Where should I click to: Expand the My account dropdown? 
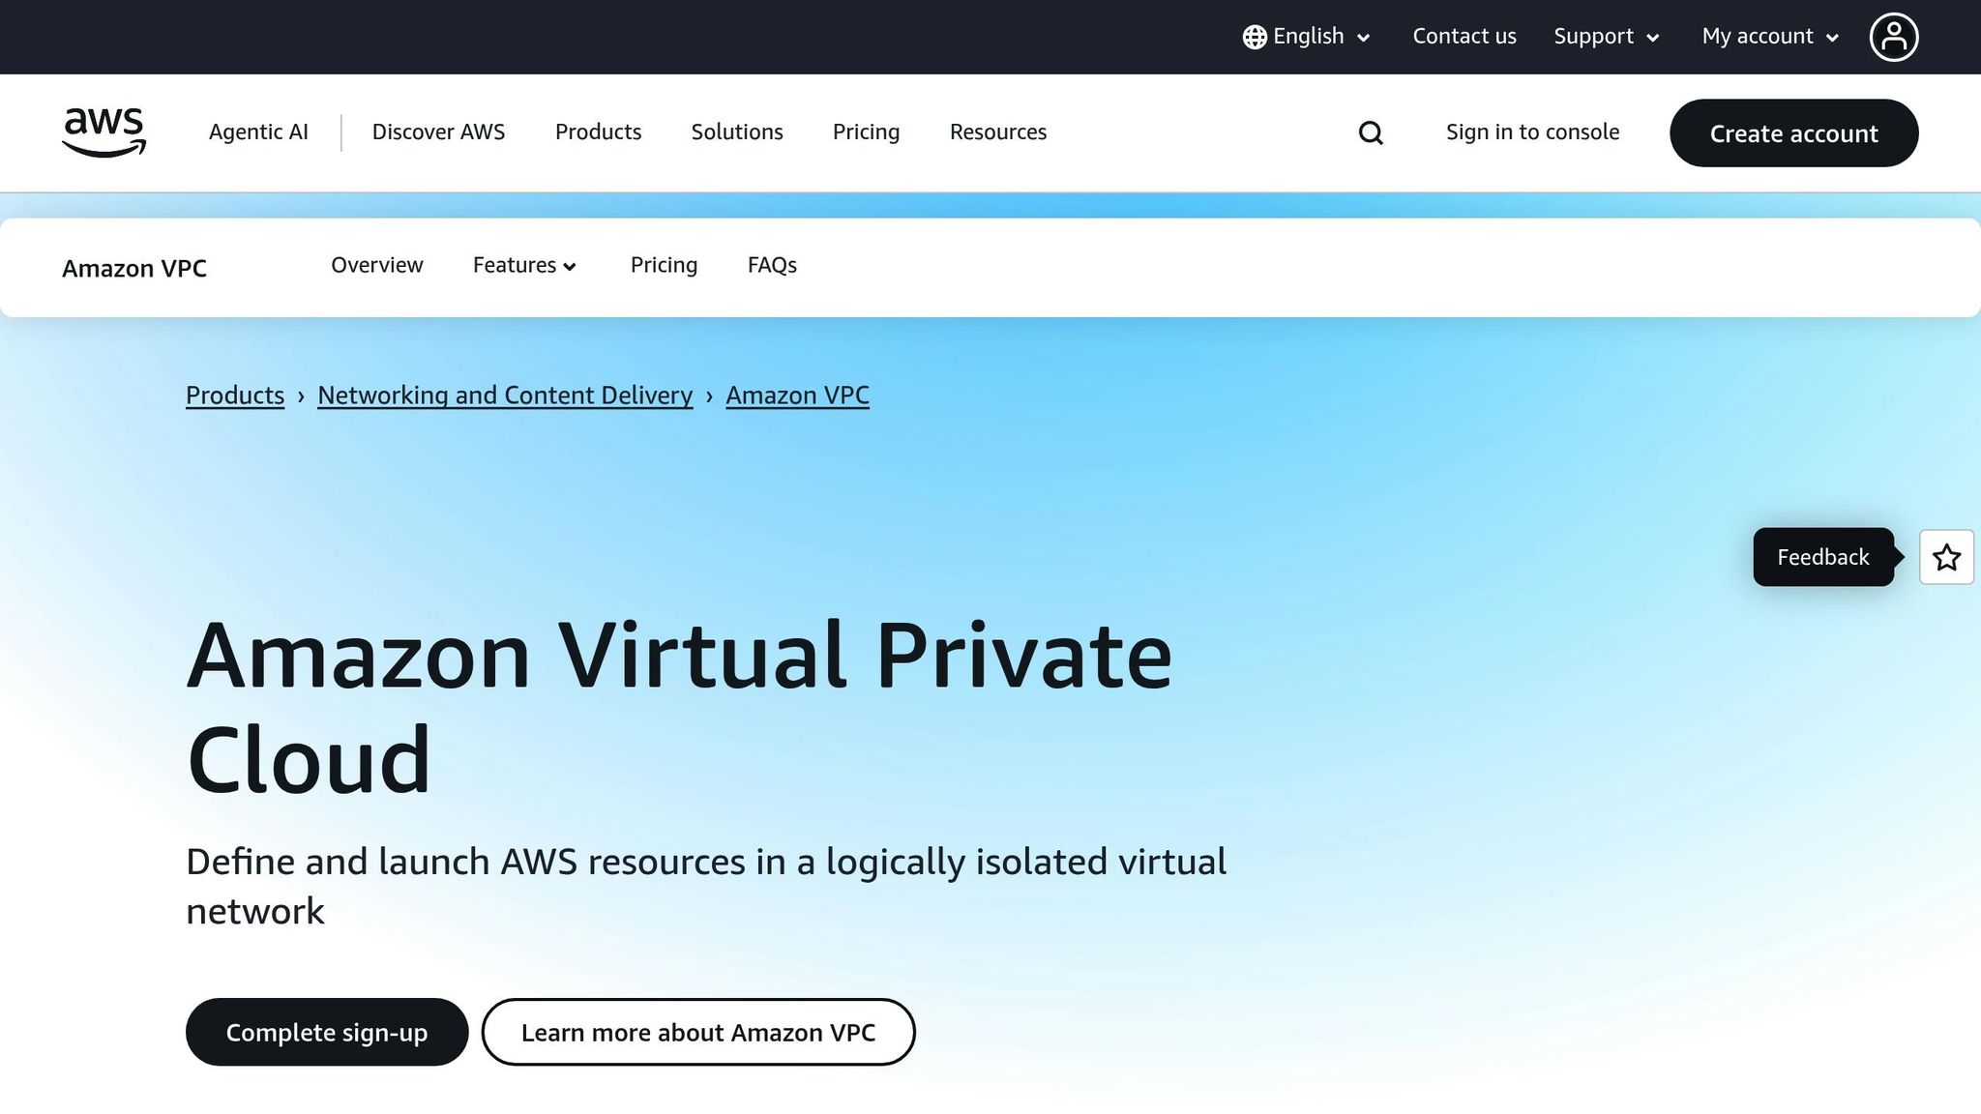(1770, 37)
